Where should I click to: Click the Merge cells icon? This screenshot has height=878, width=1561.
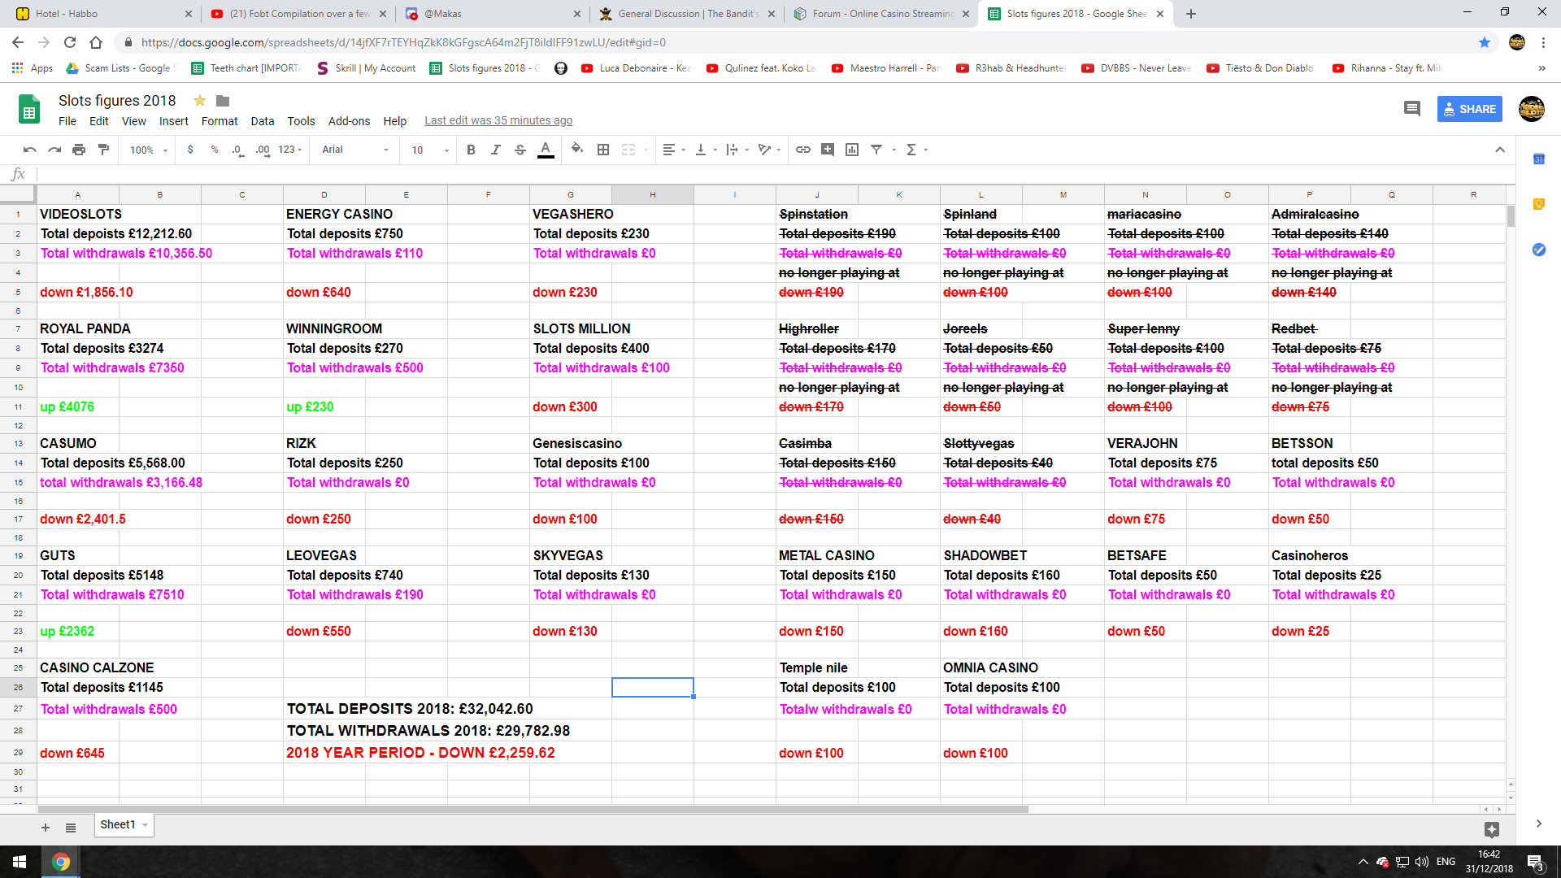click(628, 150)
